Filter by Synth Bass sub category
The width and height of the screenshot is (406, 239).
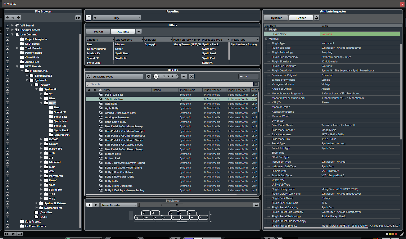click(122, 53)
